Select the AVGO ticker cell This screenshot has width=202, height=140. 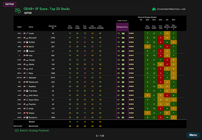[x=19, y=117]
